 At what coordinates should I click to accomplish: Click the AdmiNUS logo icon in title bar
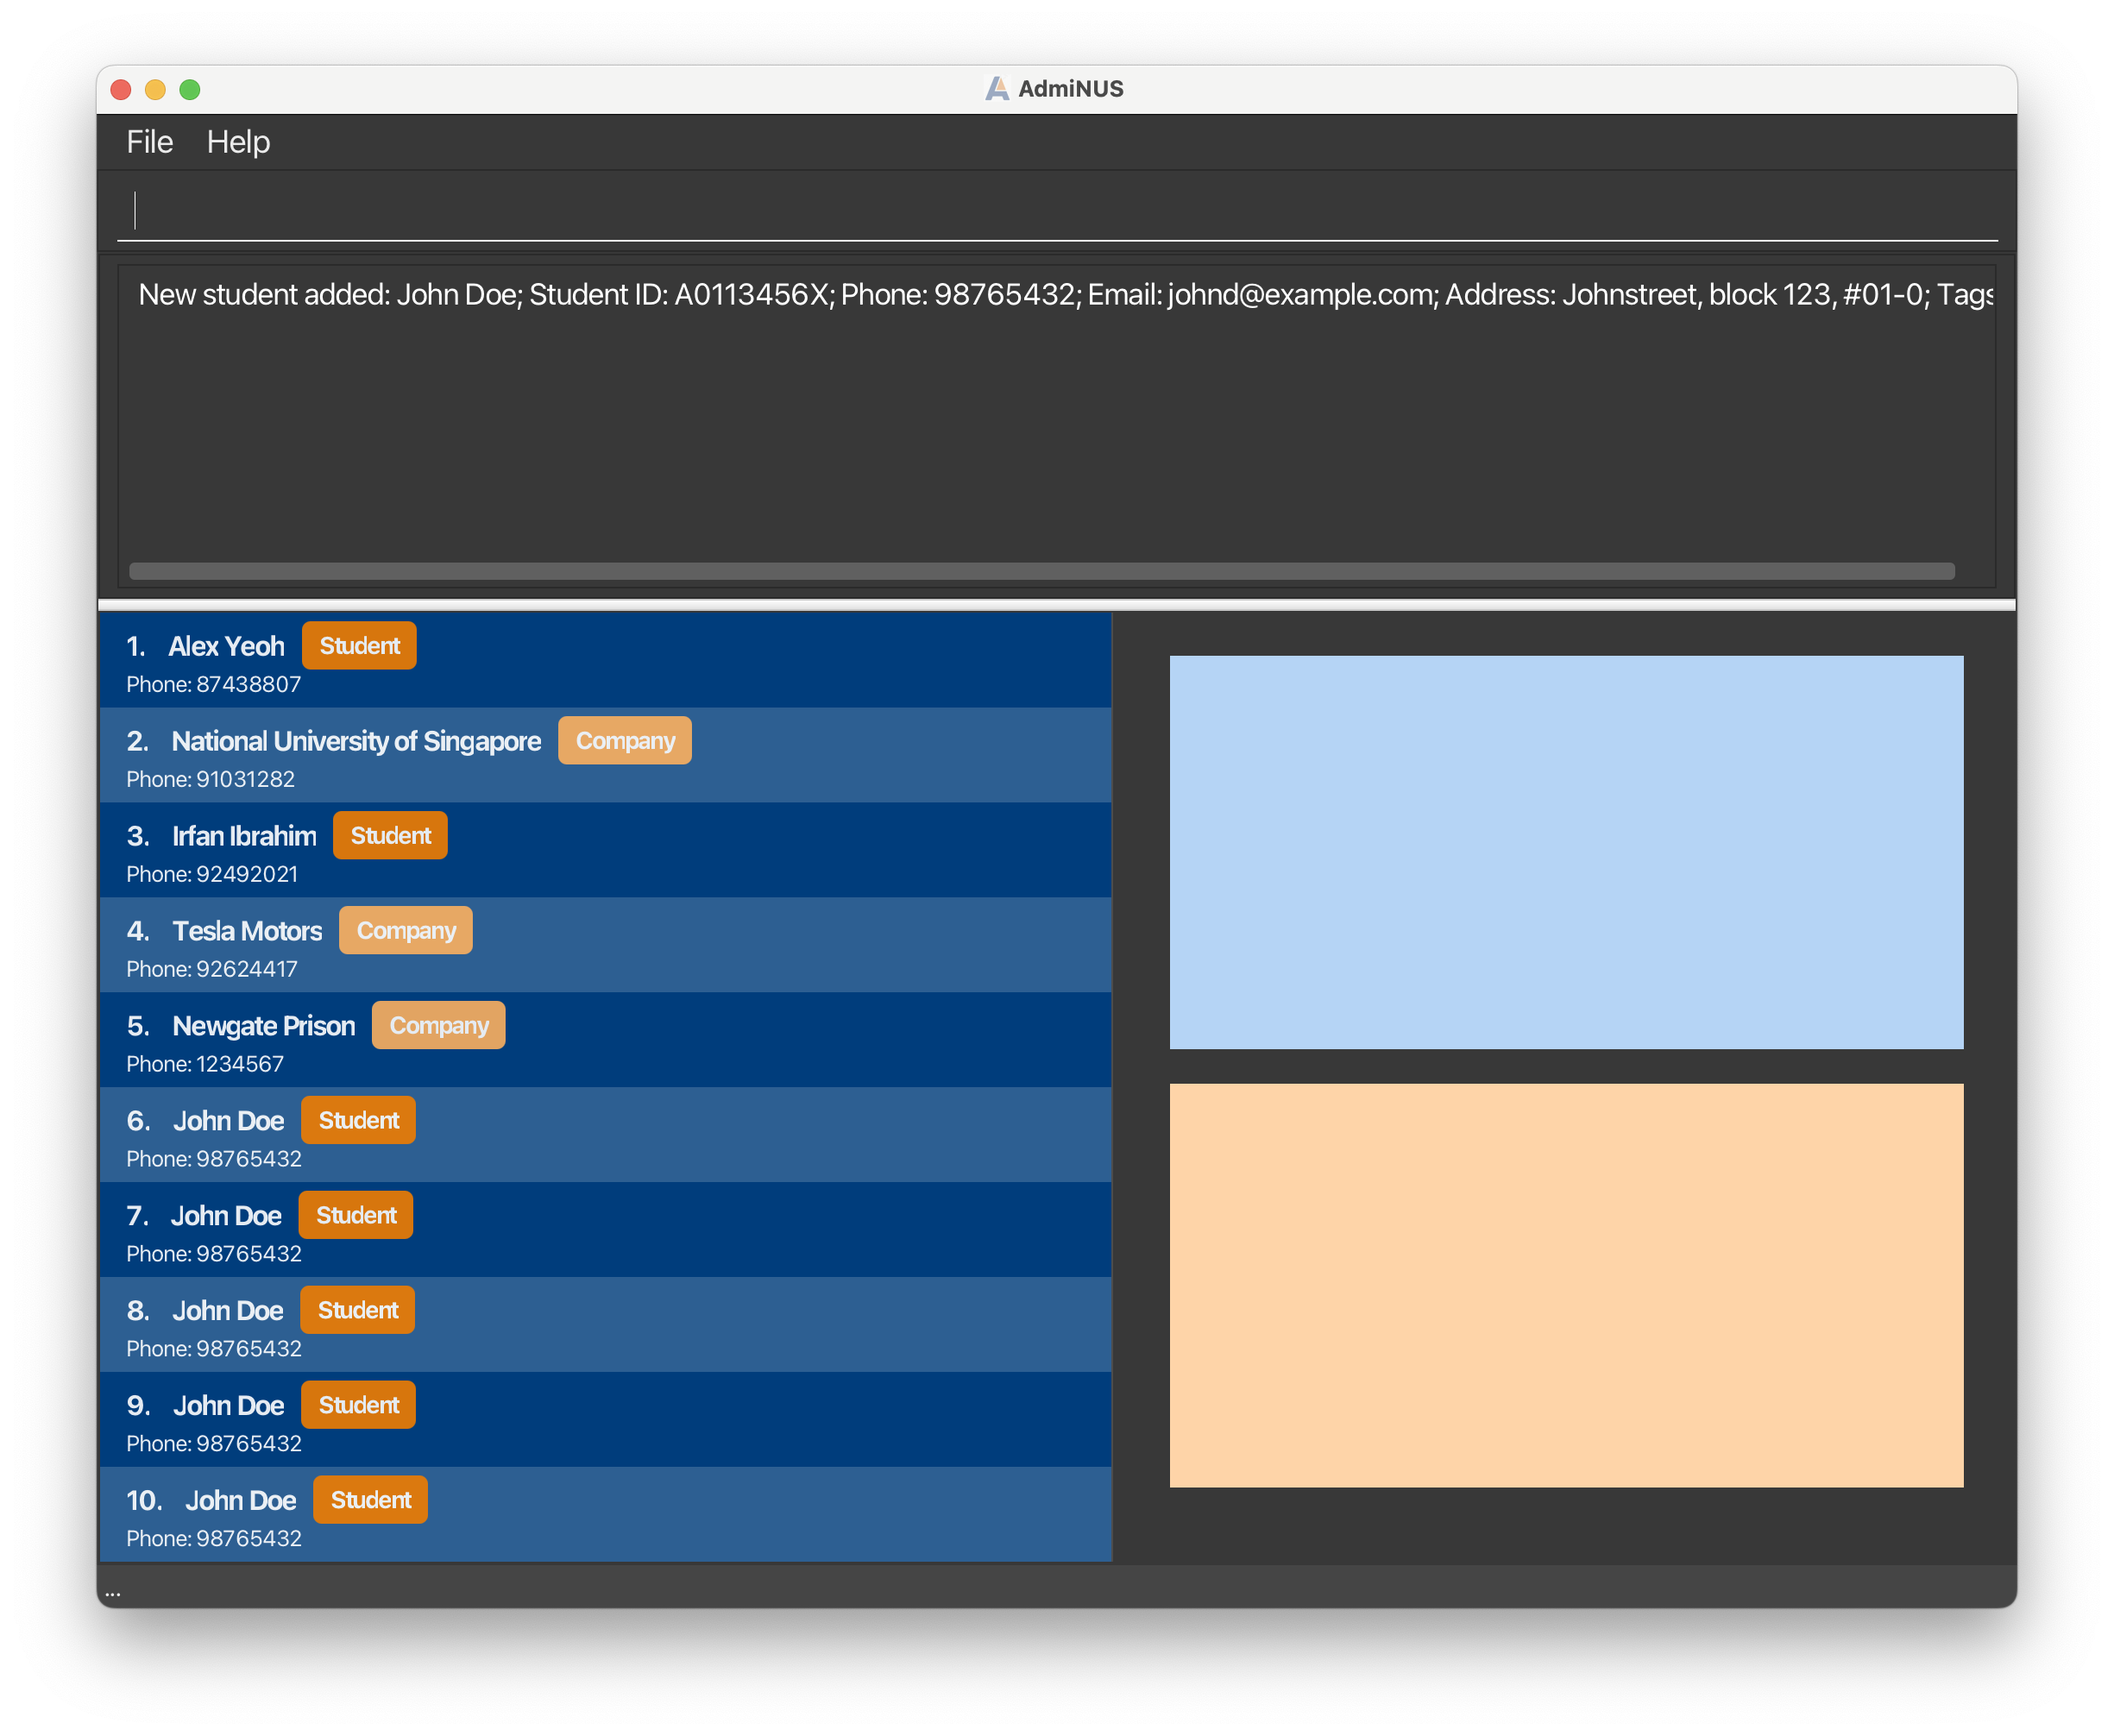pos(996,89)
